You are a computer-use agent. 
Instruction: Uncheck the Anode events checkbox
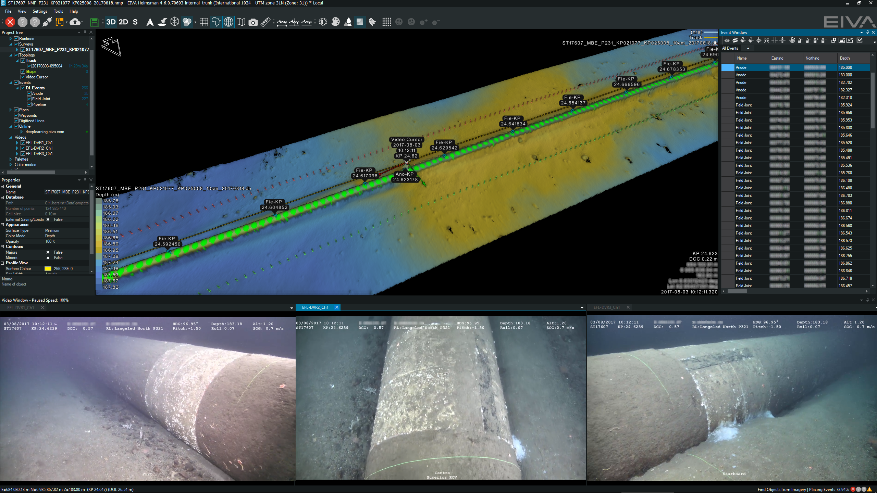[x=29, y=93]
